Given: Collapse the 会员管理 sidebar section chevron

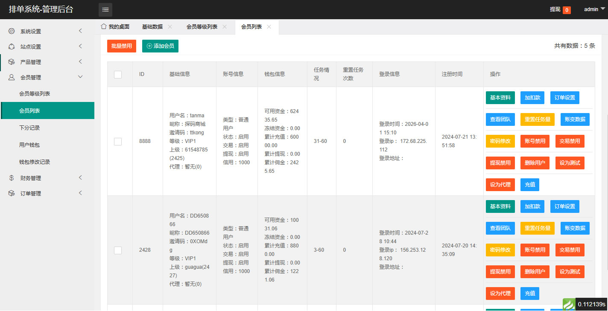Looking at the screenshot, I should click(80, 77).
